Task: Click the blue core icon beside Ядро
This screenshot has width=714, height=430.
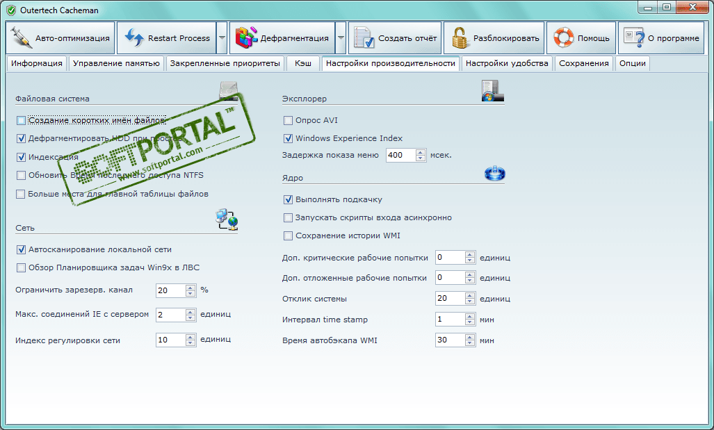Action: 495,174
